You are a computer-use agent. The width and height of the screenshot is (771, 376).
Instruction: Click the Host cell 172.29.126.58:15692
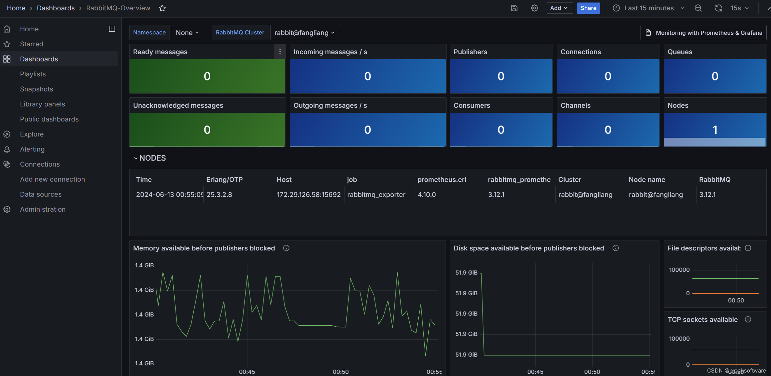click(x=309, y=195)
